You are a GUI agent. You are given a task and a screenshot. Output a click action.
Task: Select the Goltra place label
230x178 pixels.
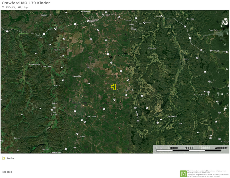pos(55,103)
